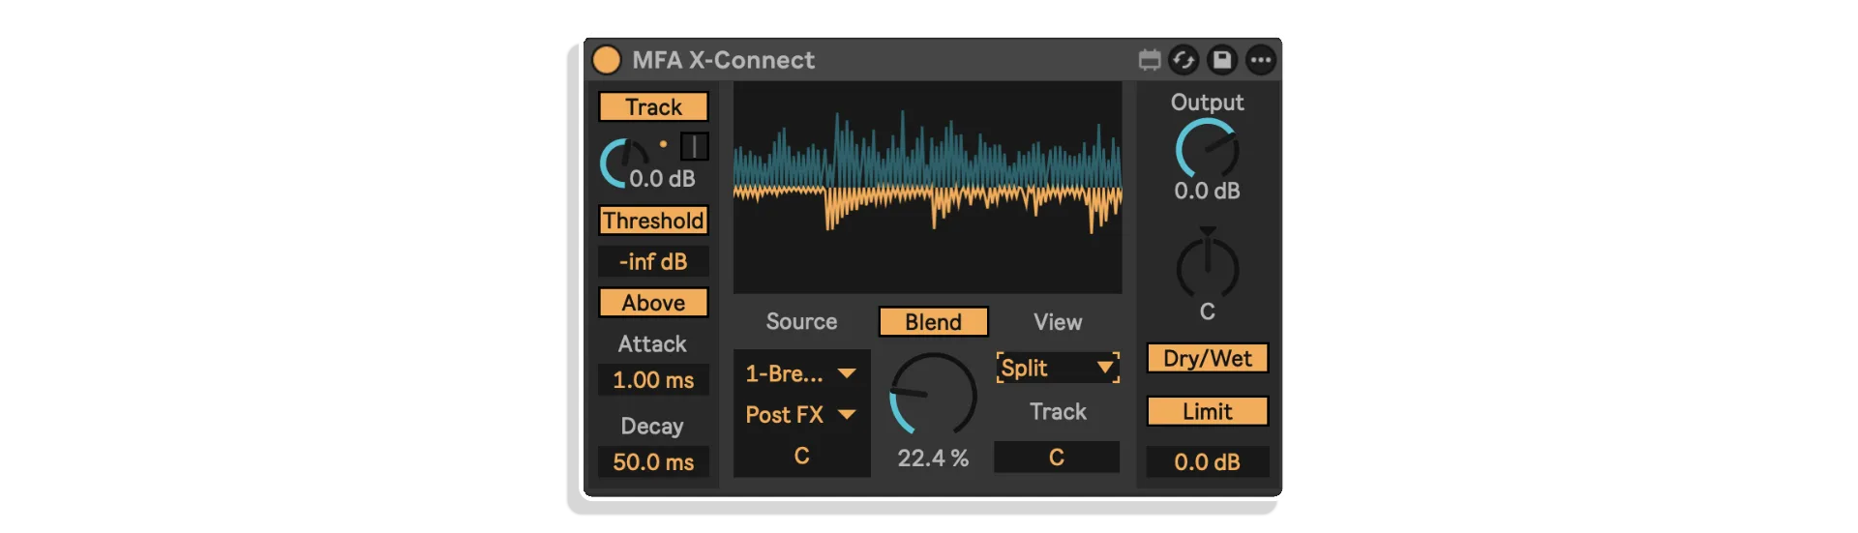Click the waveform display

click(x=927, y=188)
